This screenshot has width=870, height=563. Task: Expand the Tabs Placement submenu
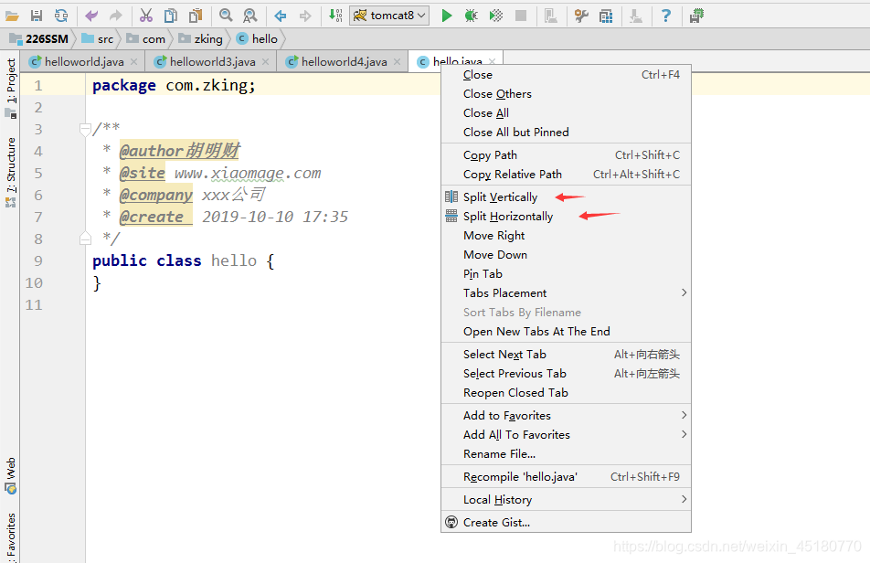coord(566,292)
